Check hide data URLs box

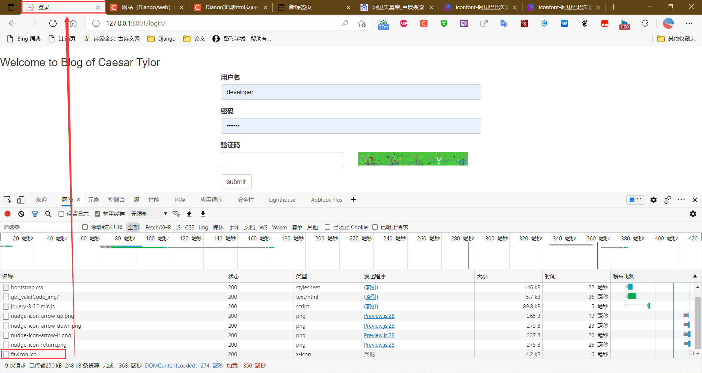[x=85, y=227]
